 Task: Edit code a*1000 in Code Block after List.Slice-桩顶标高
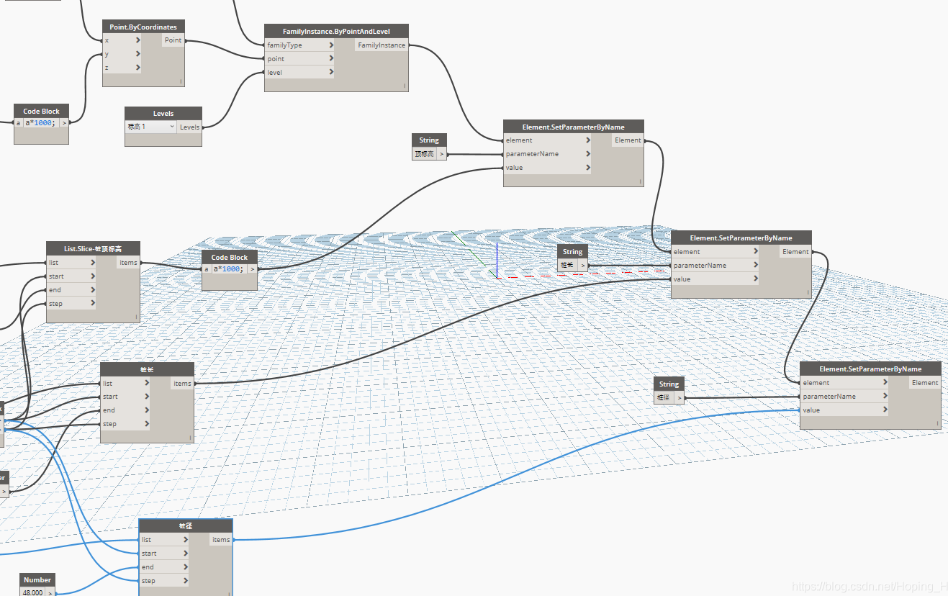(229, 269)
